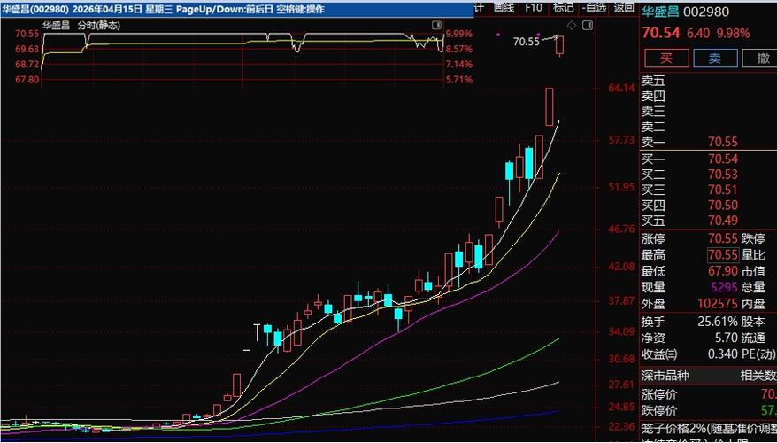This screenshot has width=777, height=443.
Task: Select the 深市品种 tab
Action: [x=665, y=376]
